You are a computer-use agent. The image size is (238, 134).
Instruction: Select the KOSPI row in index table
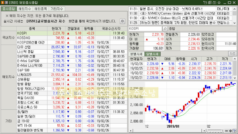72,33
